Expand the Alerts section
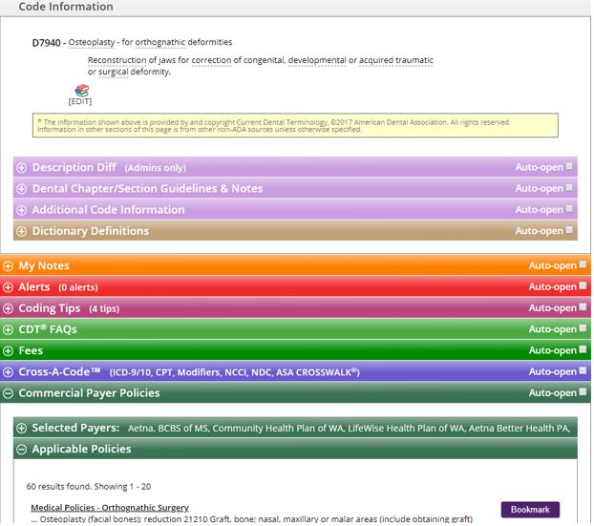Viewport: 594px width, 526px height. pyautogui.click(x=8, y=287)
